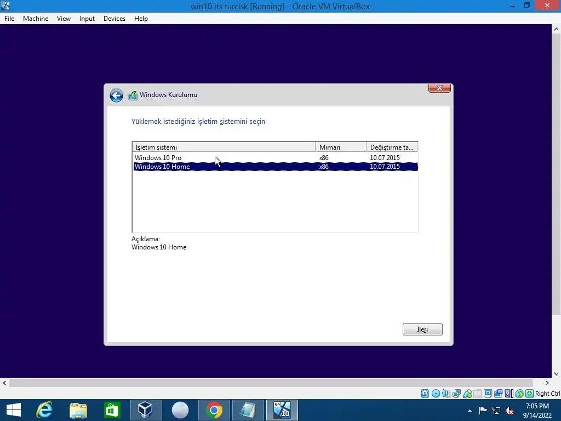Open the Machine menu
Screen dimensions: 561x421
pyautogui.click(x=36, y=19)
